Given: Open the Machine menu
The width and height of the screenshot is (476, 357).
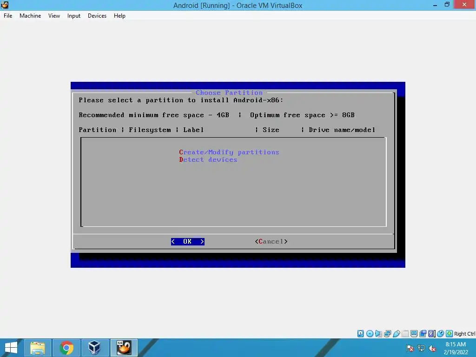Looking at the screenshot, I should pos(30,16).
